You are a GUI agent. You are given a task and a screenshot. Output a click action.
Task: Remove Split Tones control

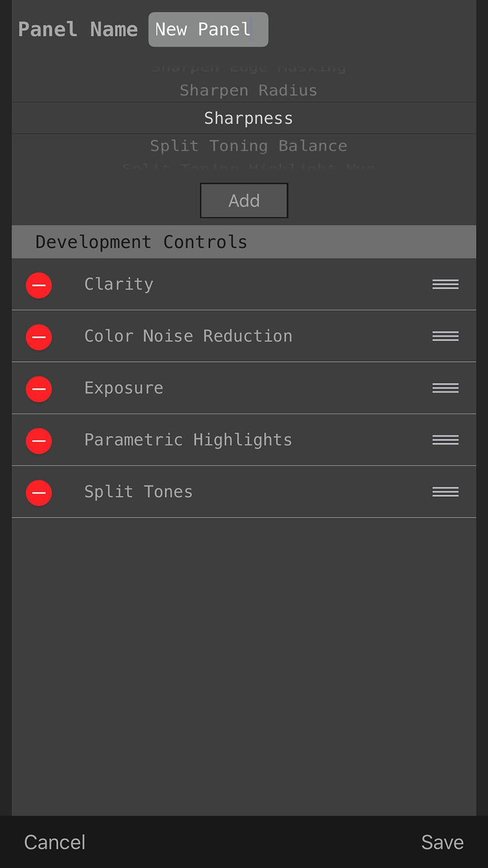point(38,493)
